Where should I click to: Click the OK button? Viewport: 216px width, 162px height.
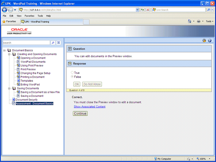[x=77, y=84]
